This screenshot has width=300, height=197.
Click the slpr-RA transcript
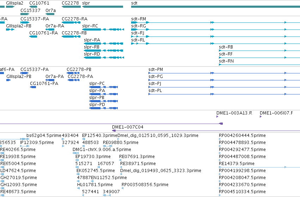point(104,44)
